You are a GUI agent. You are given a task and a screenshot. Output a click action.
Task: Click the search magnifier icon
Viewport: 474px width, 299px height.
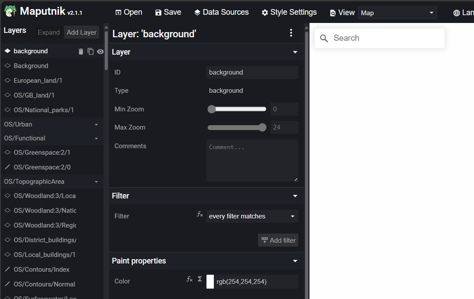coord(324,38)
